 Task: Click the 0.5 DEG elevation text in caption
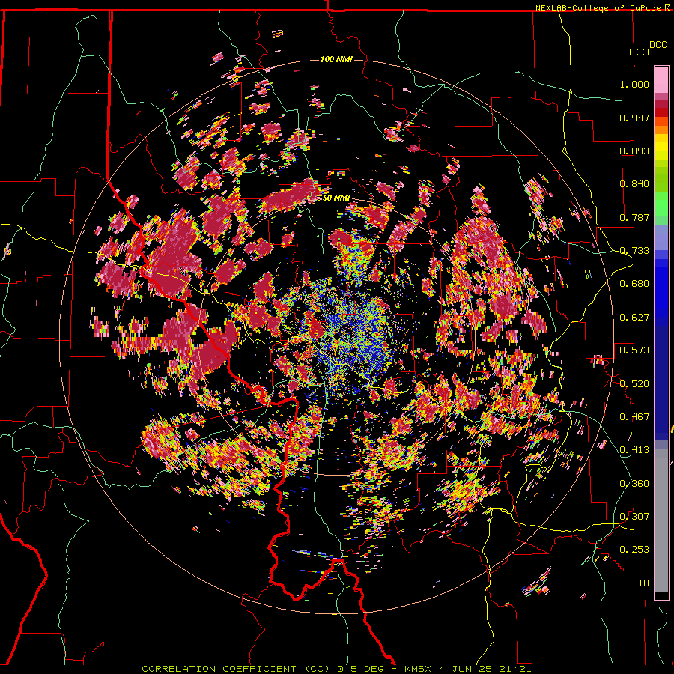coord(361,669)
